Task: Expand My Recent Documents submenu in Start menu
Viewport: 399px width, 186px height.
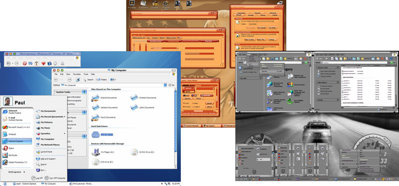Action: tap(50, 116)
